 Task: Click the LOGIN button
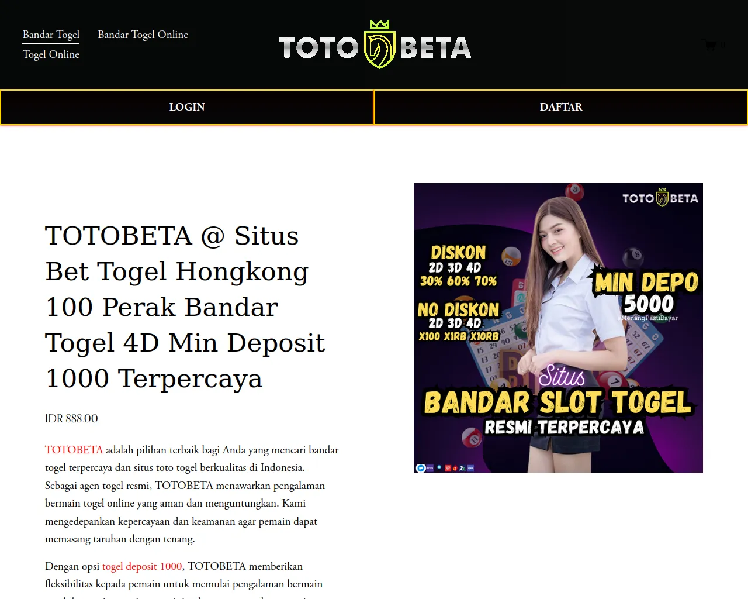[187, 107]
